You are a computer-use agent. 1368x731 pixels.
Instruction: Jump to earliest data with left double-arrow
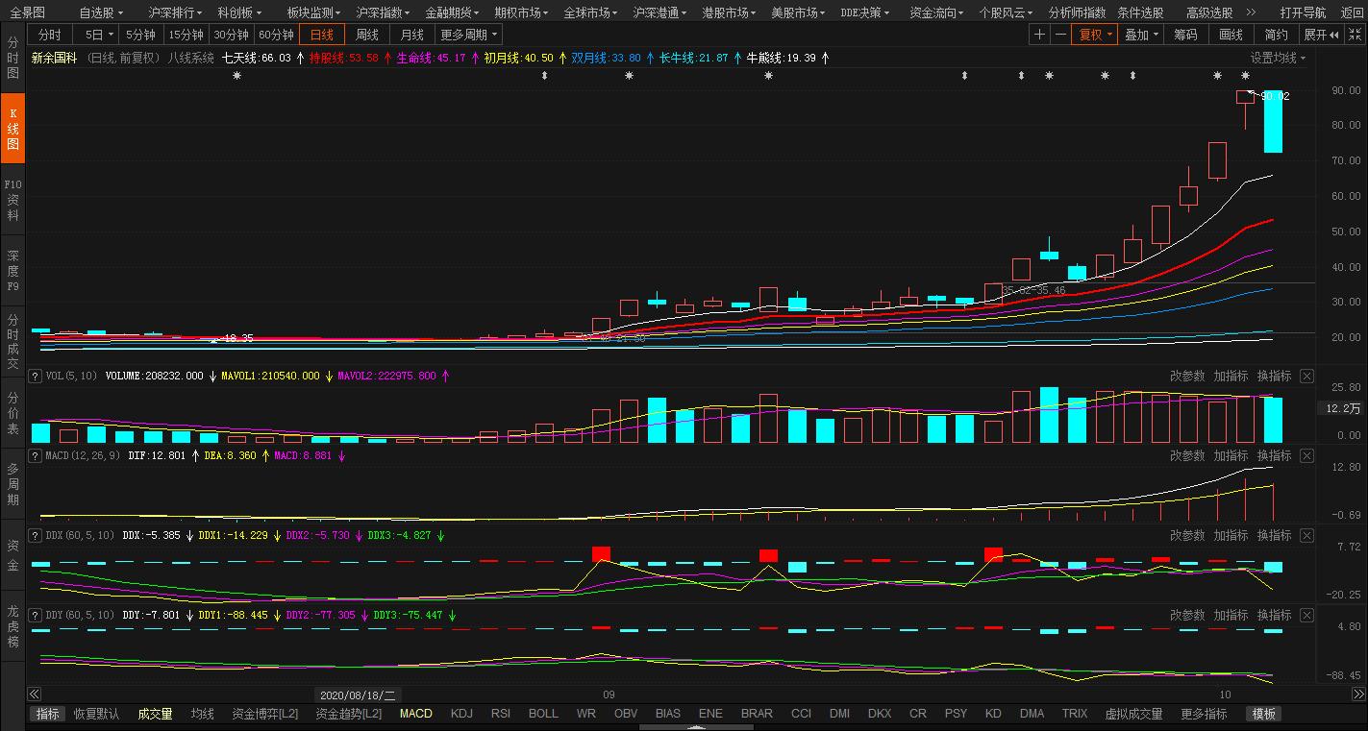tap(35, 694)
